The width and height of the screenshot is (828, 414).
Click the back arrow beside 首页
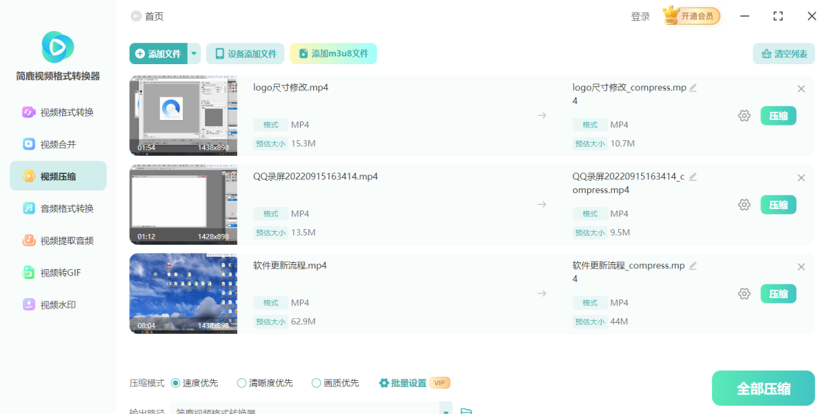click(135, 17)
